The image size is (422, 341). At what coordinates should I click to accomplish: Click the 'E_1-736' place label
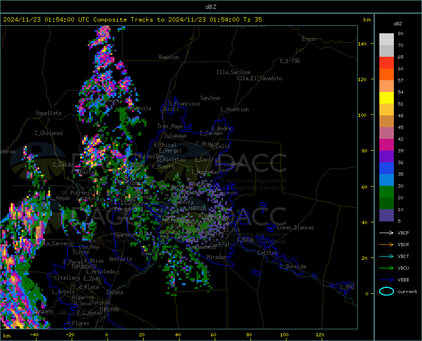tap(290, 61)
